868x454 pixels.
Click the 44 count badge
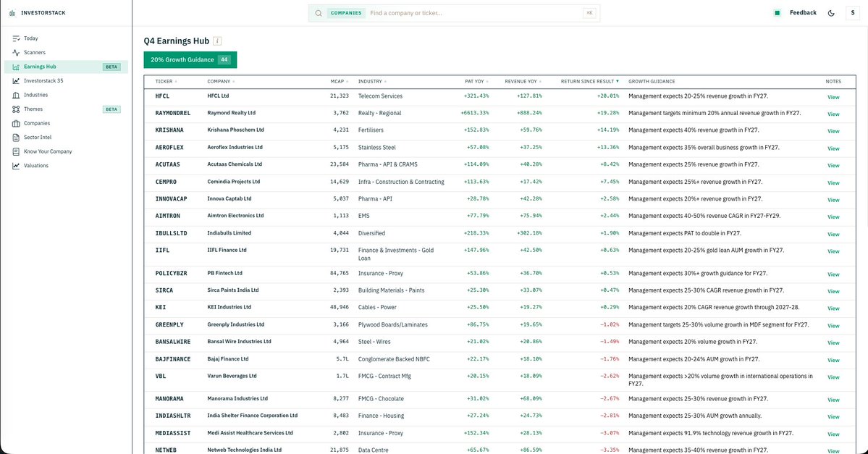[x=224, y=60]
